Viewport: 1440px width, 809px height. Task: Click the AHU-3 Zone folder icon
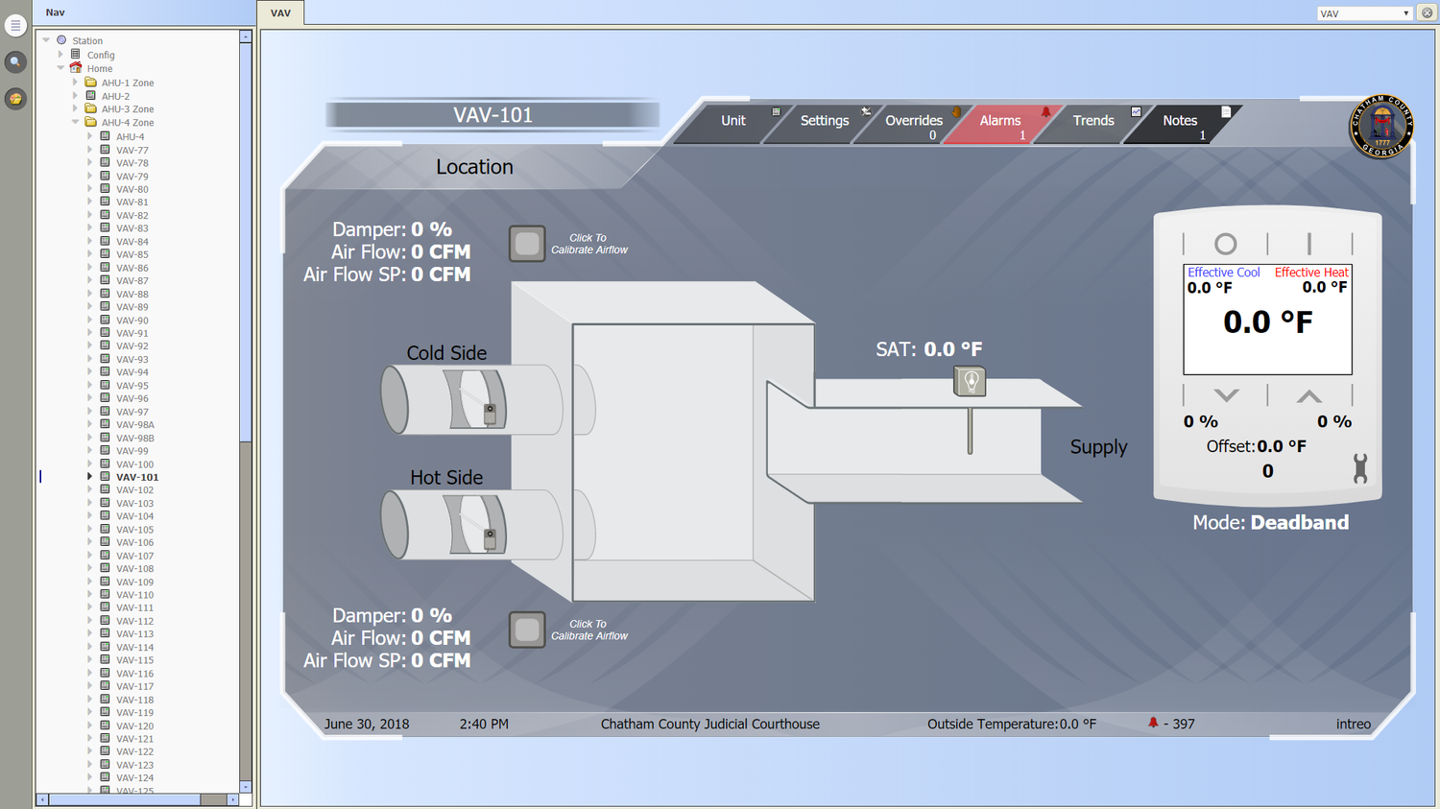coord(90,108)
